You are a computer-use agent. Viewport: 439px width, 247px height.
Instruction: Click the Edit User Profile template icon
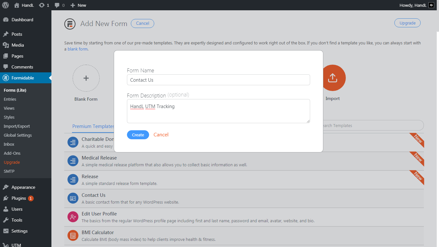coord(73,217)
